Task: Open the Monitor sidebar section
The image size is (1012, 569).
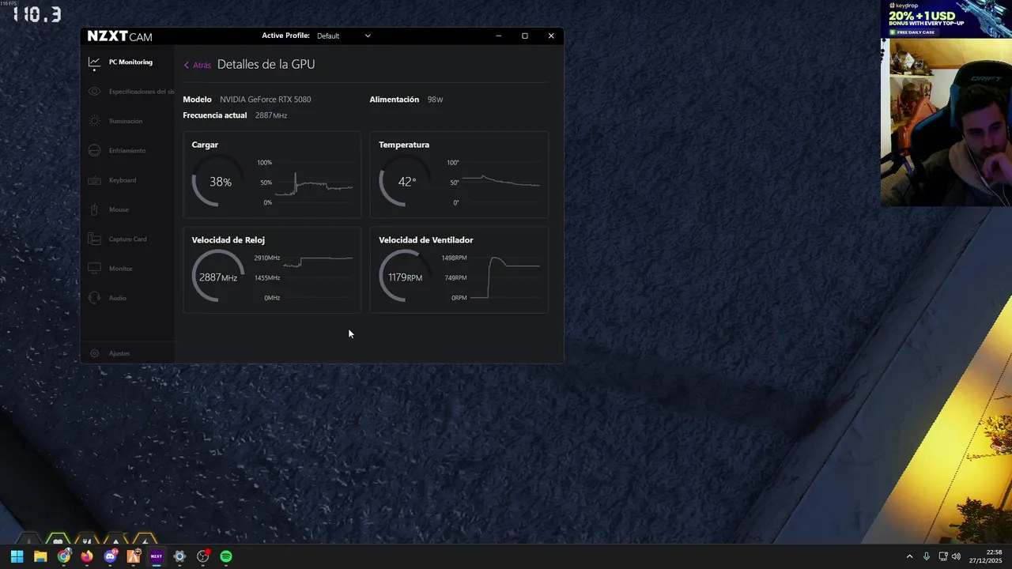Action: coord(126,269)
